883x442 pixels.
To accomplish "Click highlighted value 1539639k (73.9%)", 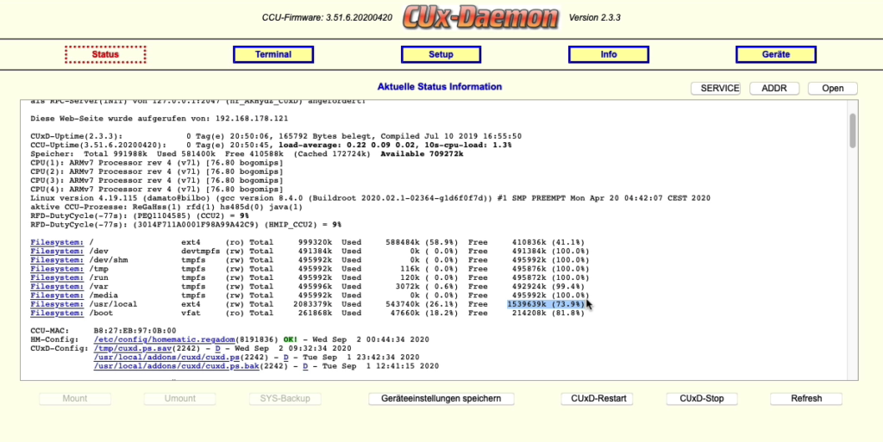I will pos(546,304).
